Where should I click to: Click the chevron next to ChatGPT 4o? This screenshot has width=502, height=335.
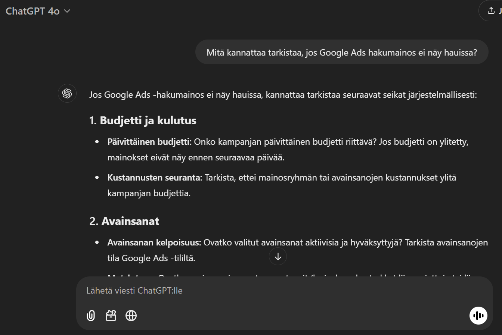click(67, 11)
